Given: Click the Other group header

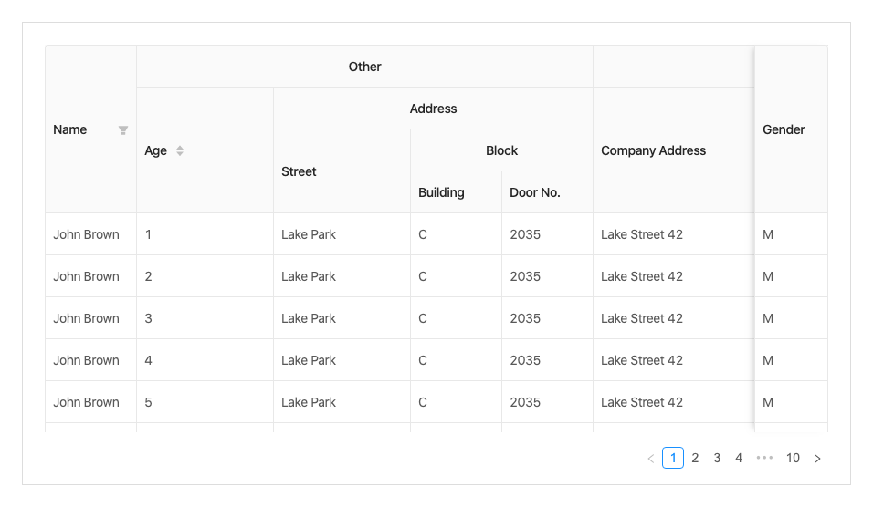Looking at the screenshot, I should [364, 67].
